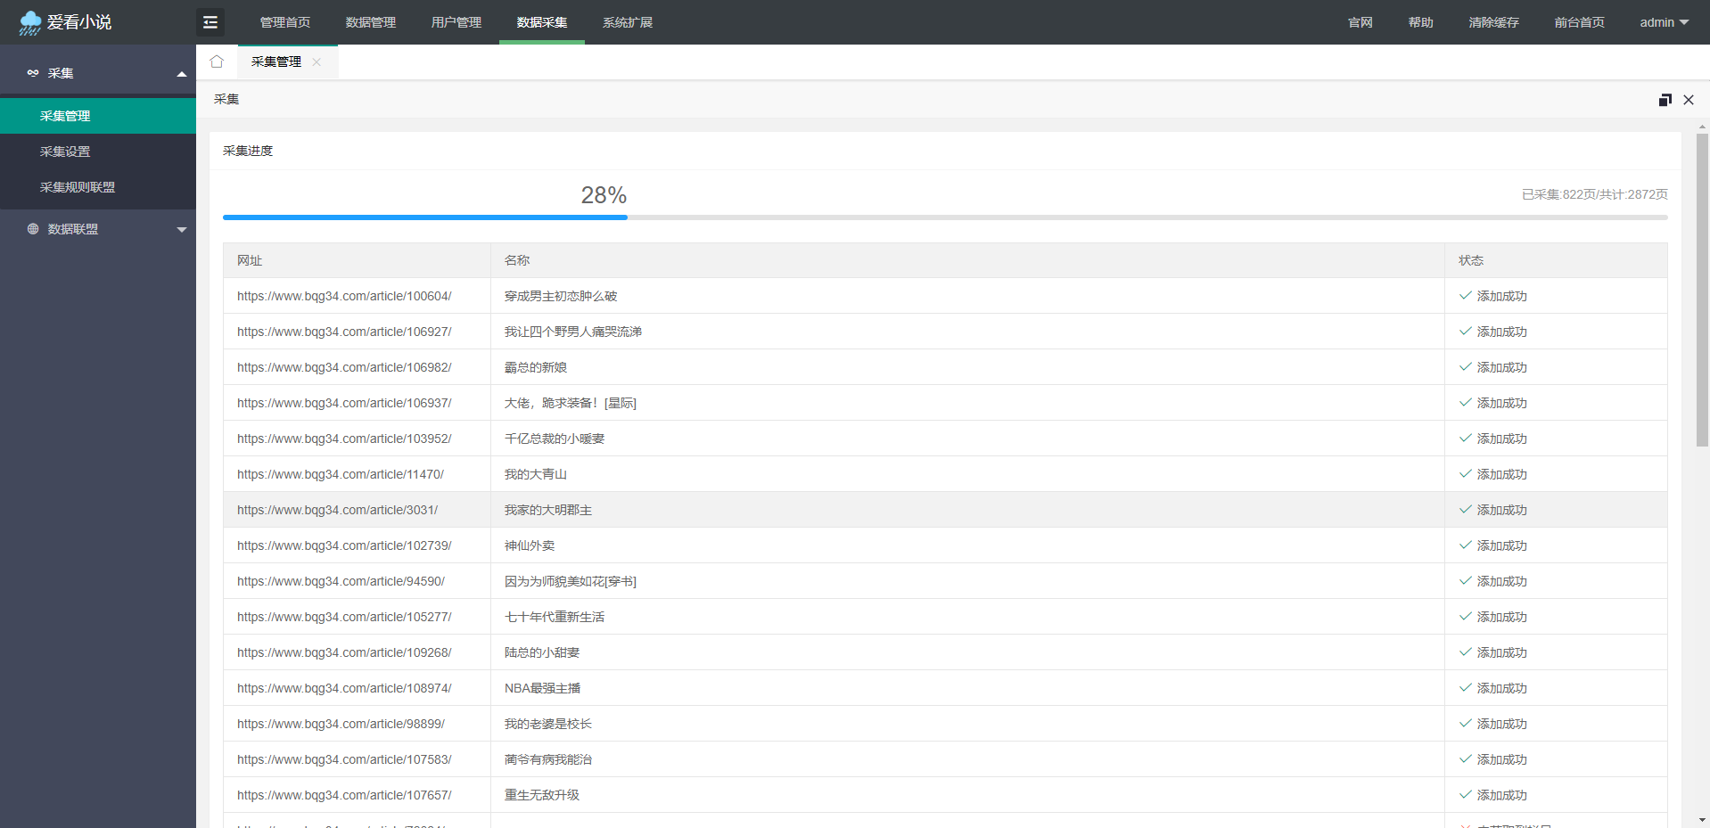This screenshot has height=828, width=1710.
Task: Click the checkmark icon in 霸总的新娘 row
Action: (1465, 366)
